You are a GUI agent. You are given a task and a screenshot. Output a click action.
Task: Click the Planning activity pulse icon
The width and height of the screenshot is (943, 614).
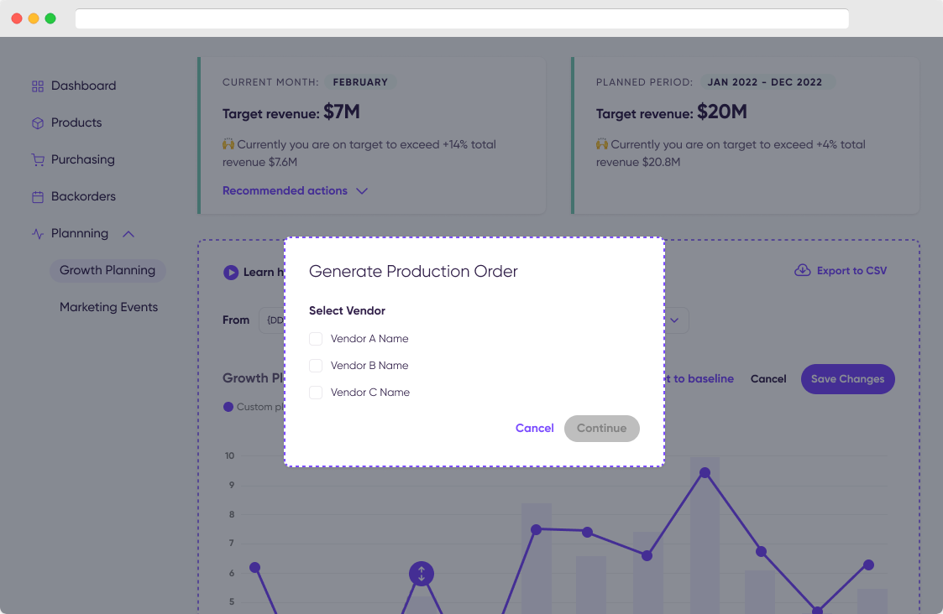tap(37, 234)
